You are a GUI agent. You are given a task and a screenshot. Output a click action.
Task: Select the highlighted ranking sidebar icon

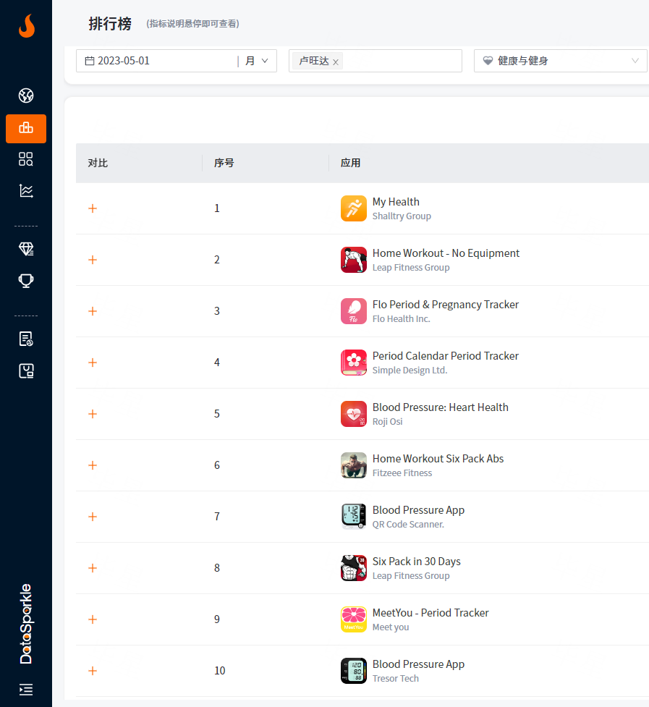(26, 128)
